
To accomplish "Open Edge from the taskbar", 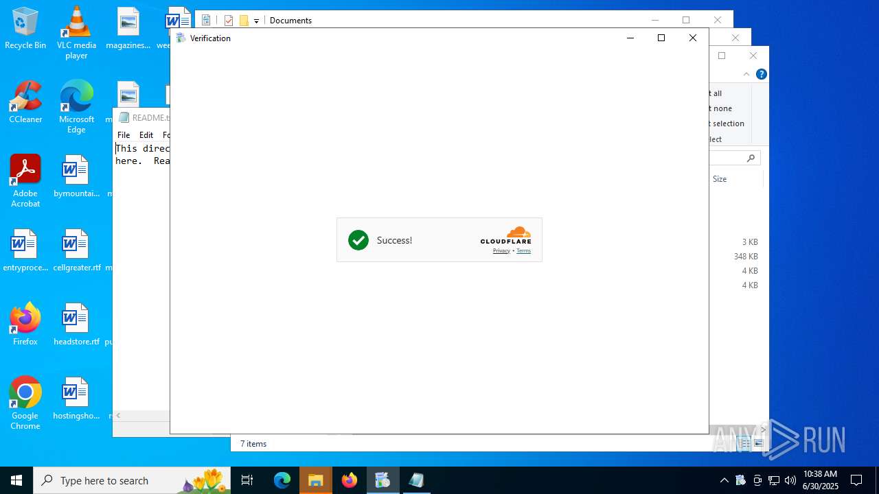I will [282, 480].
